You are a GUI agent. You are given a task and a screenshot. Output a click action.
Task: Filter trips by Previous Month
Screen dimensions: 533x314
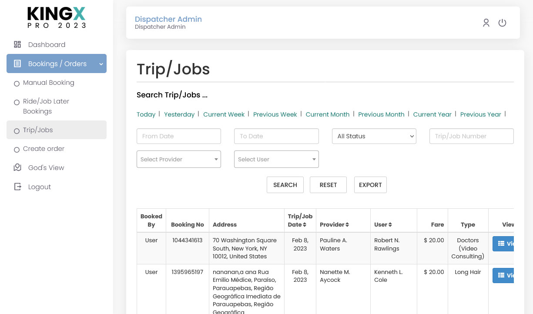pos(381,114)
